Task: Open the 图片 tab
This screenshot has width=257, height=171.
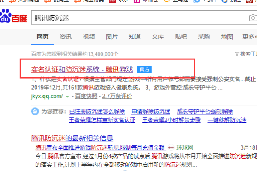Action: [x=112, y=37]
